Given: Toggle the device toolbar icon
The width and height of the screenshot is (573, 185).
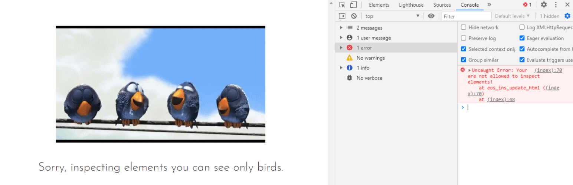Looking at the screenshot, I should pyautogui.click(x=353, y=5).
